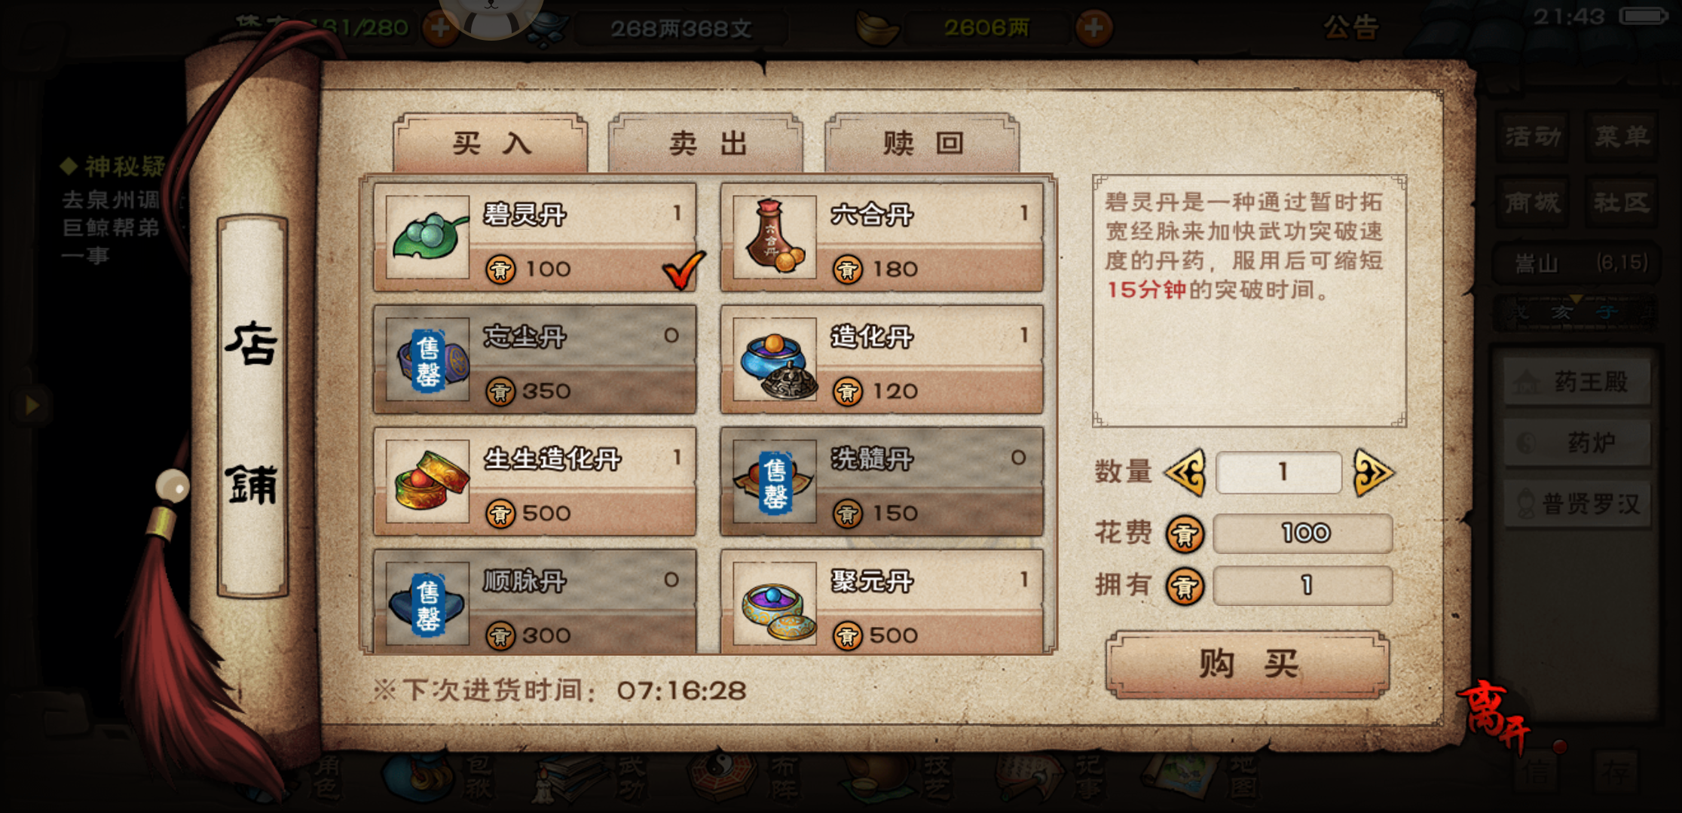Decrease quantity with left arrow
Screen dimensions: 1682x813
click(x=1185, y=473)
